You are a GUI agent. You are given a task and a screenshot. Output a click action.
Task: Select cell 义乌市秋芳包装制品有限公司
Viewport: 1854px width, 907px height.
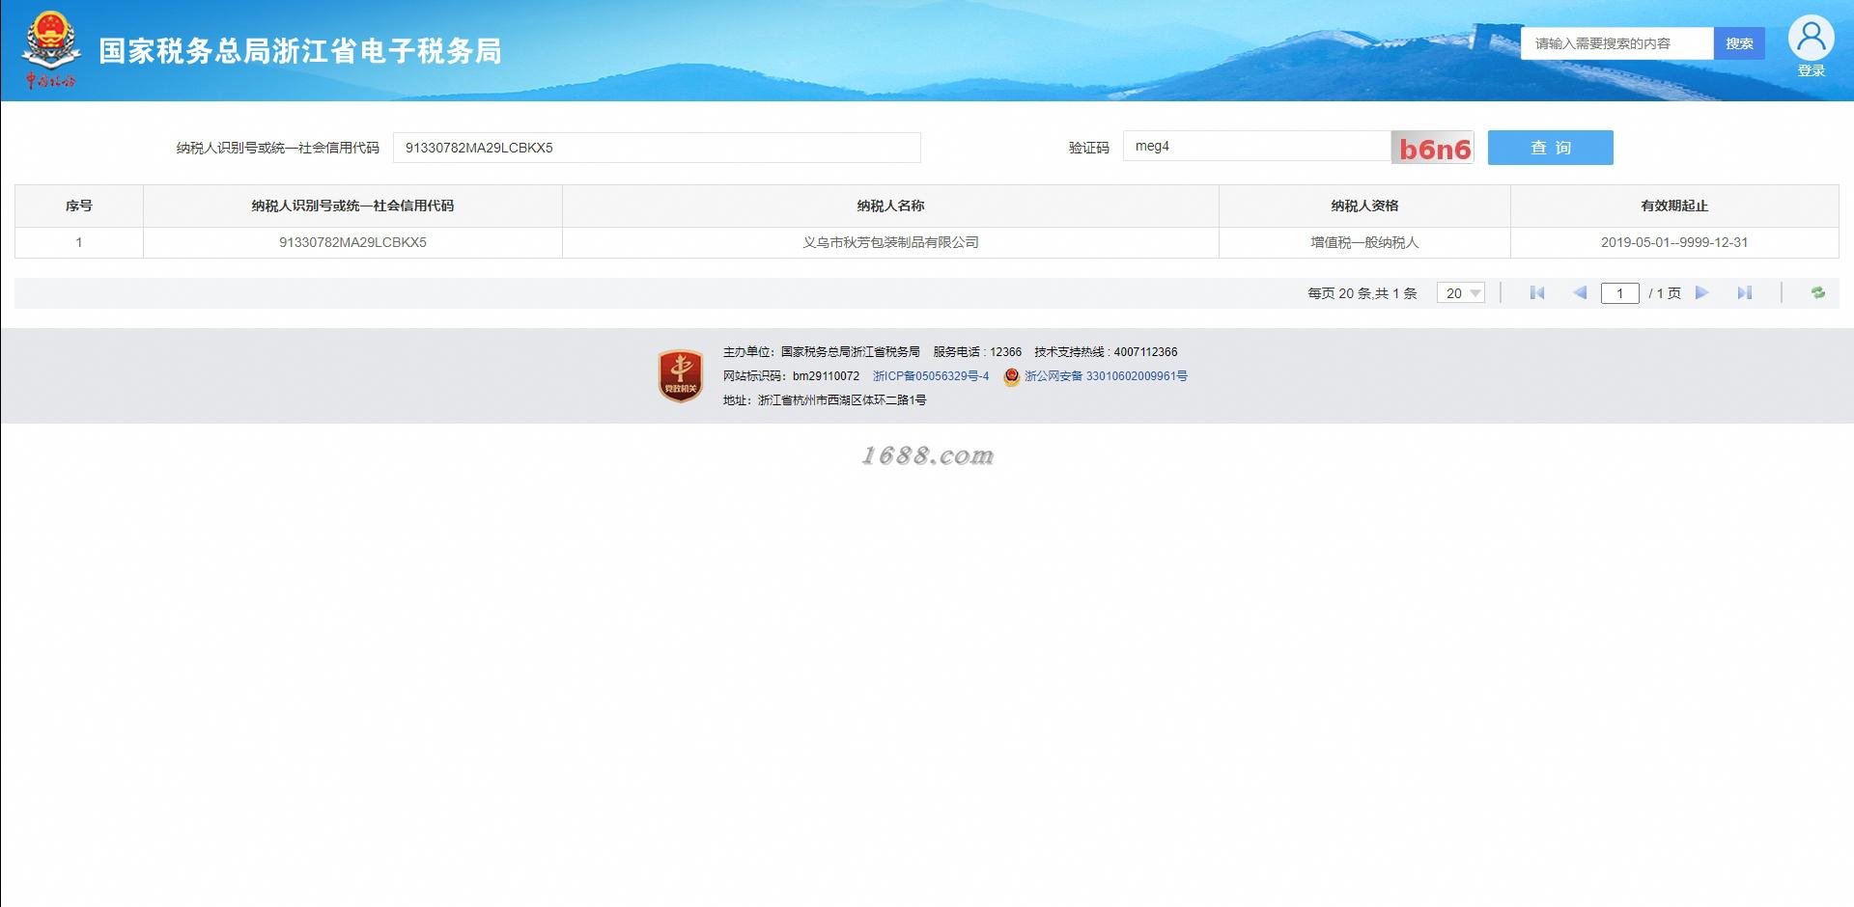click(890, 242)
